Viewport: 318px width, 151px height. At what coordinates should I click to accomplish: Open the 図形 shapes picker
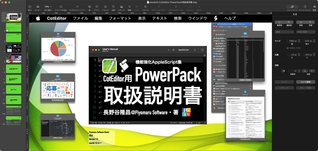(x=113, y=6)
